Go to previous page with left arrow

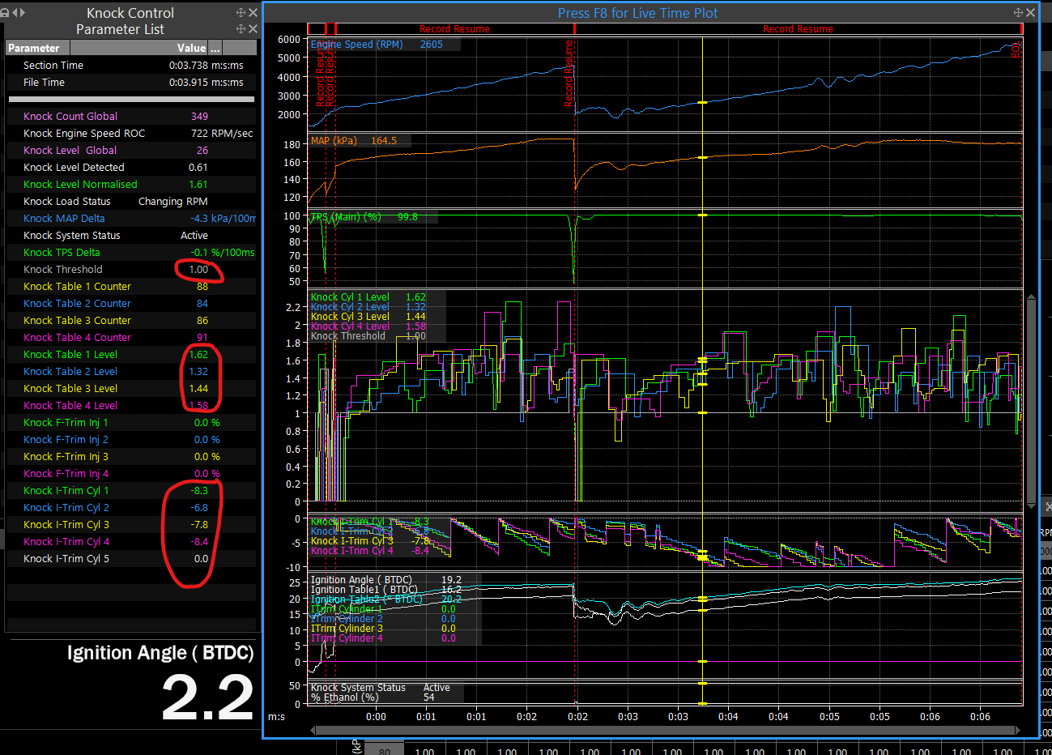14,13
